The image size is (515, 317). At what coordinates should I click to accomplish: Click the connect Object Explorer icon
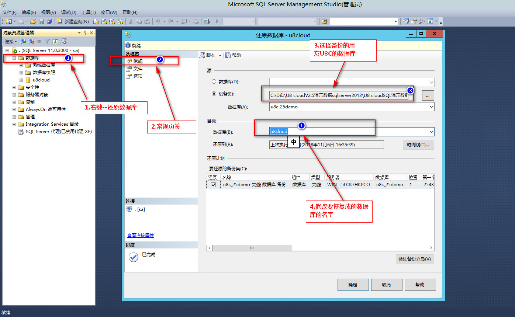(x=23, y=42)
